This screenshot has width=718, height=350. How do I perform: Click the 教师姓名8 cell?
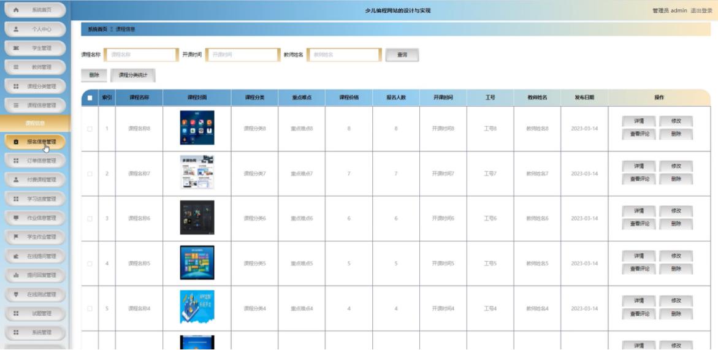tap(537, 129)
